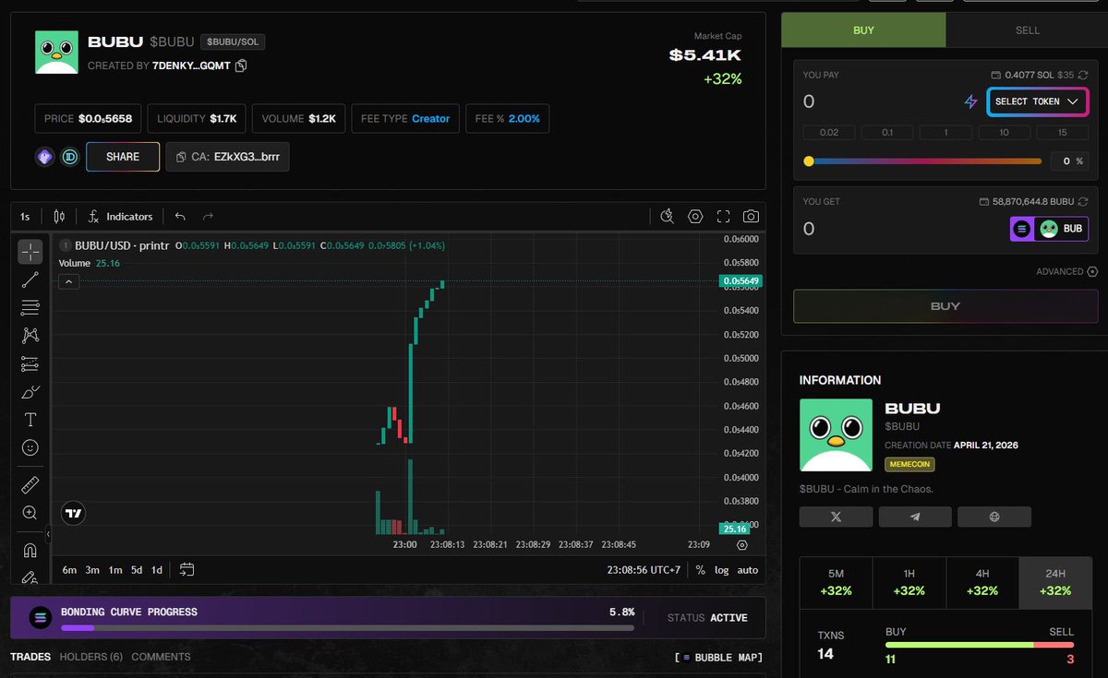Activate the zoom in tool
The width and height of the screenshot is (1108, 678).
[30, 512]
